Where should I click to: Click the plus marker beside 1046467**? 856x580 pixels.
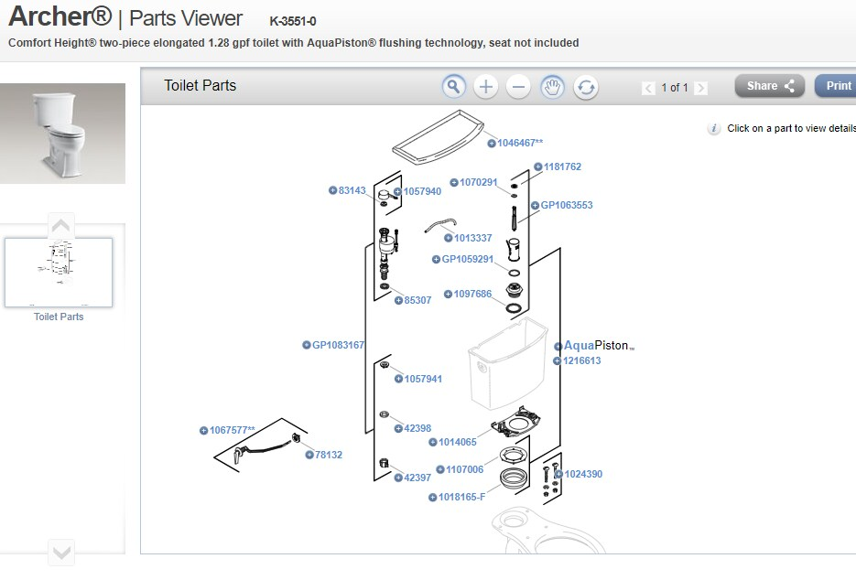(x=492, y=144)
